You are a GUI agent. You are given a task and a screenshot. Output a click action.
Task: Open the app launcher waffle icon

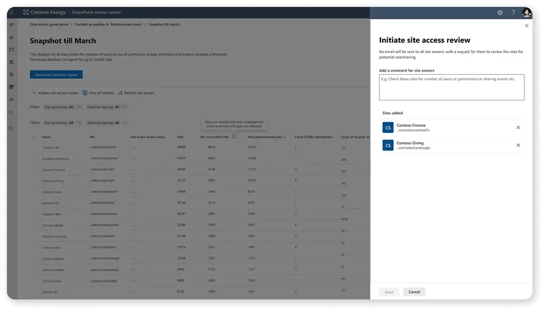coord(12,12)
